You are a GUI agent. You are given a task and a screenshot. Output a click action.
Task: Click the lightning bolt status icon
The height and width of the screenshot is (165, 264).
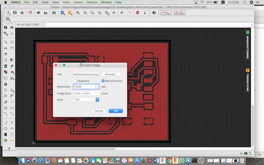[241, 154]
